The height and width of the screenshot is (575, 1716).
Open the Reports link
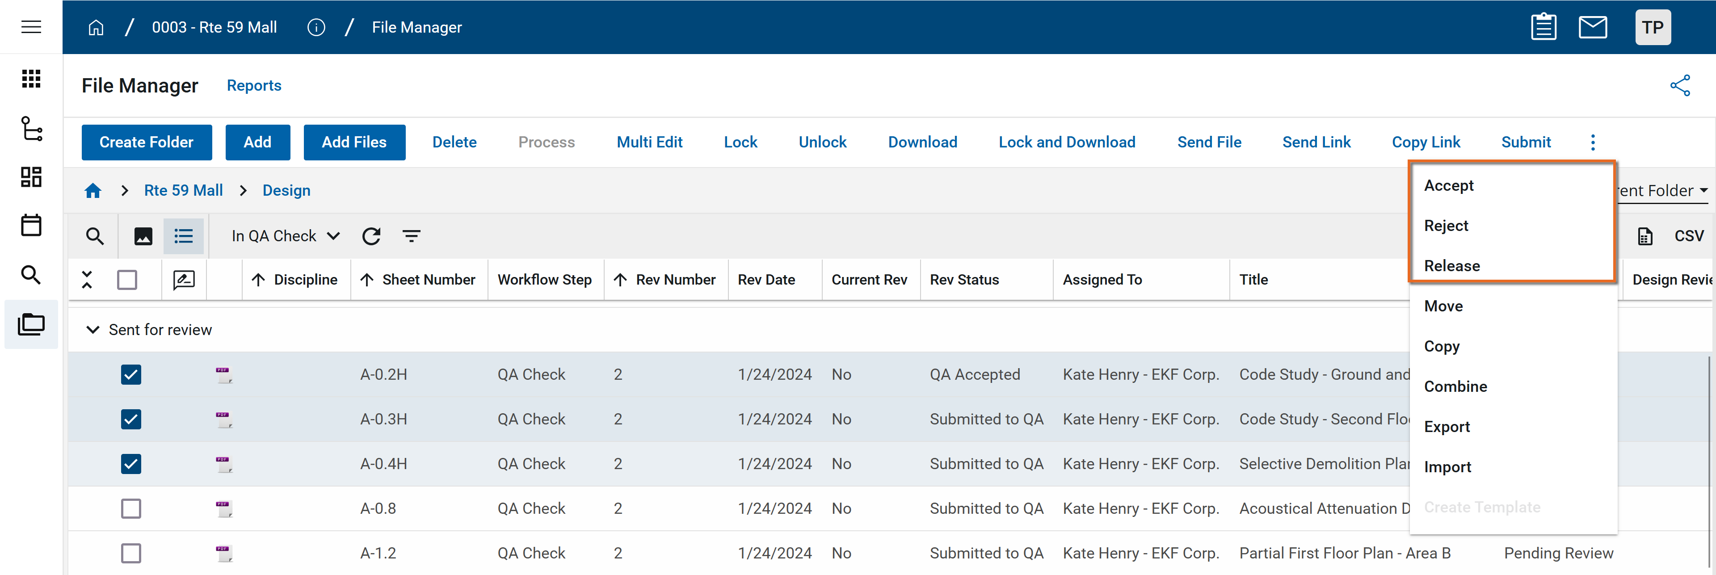254,85
